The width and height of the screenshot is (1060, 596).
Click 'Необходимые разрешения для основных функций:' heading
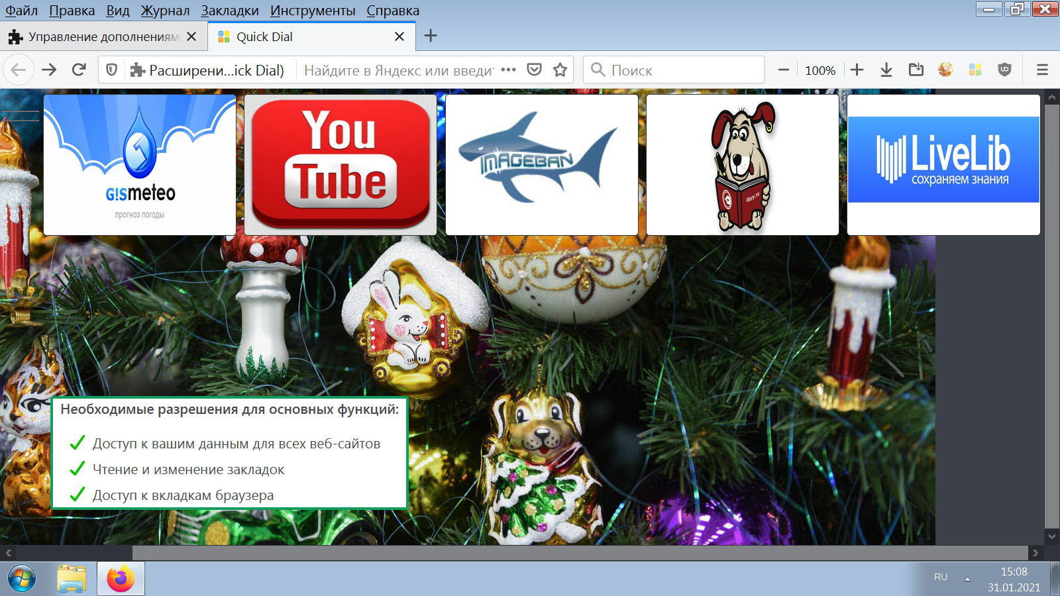[230, 409]
